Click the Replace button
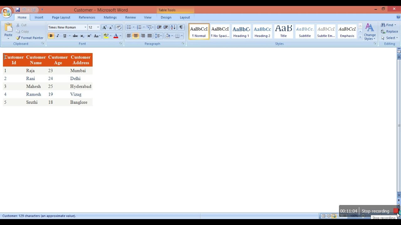Viewport: 401px width, 225px height. coord(389,32)
